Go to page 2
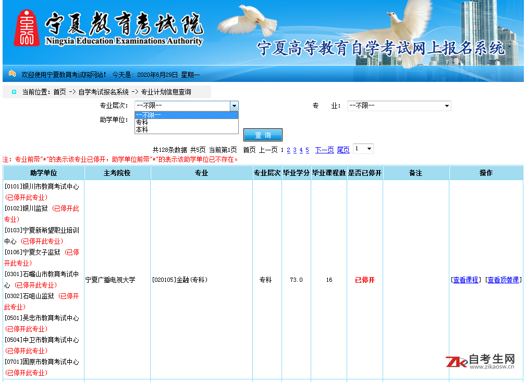The image size is (527, 382). pos(288,150)
